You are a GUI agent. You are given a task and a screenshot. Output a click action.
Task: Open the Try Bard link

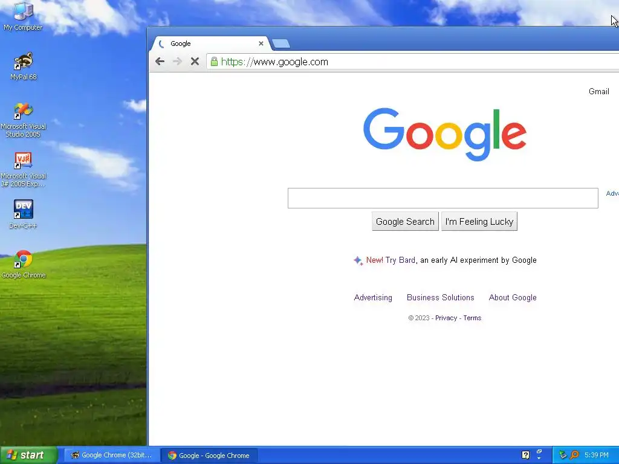click(x=400, y=260)
